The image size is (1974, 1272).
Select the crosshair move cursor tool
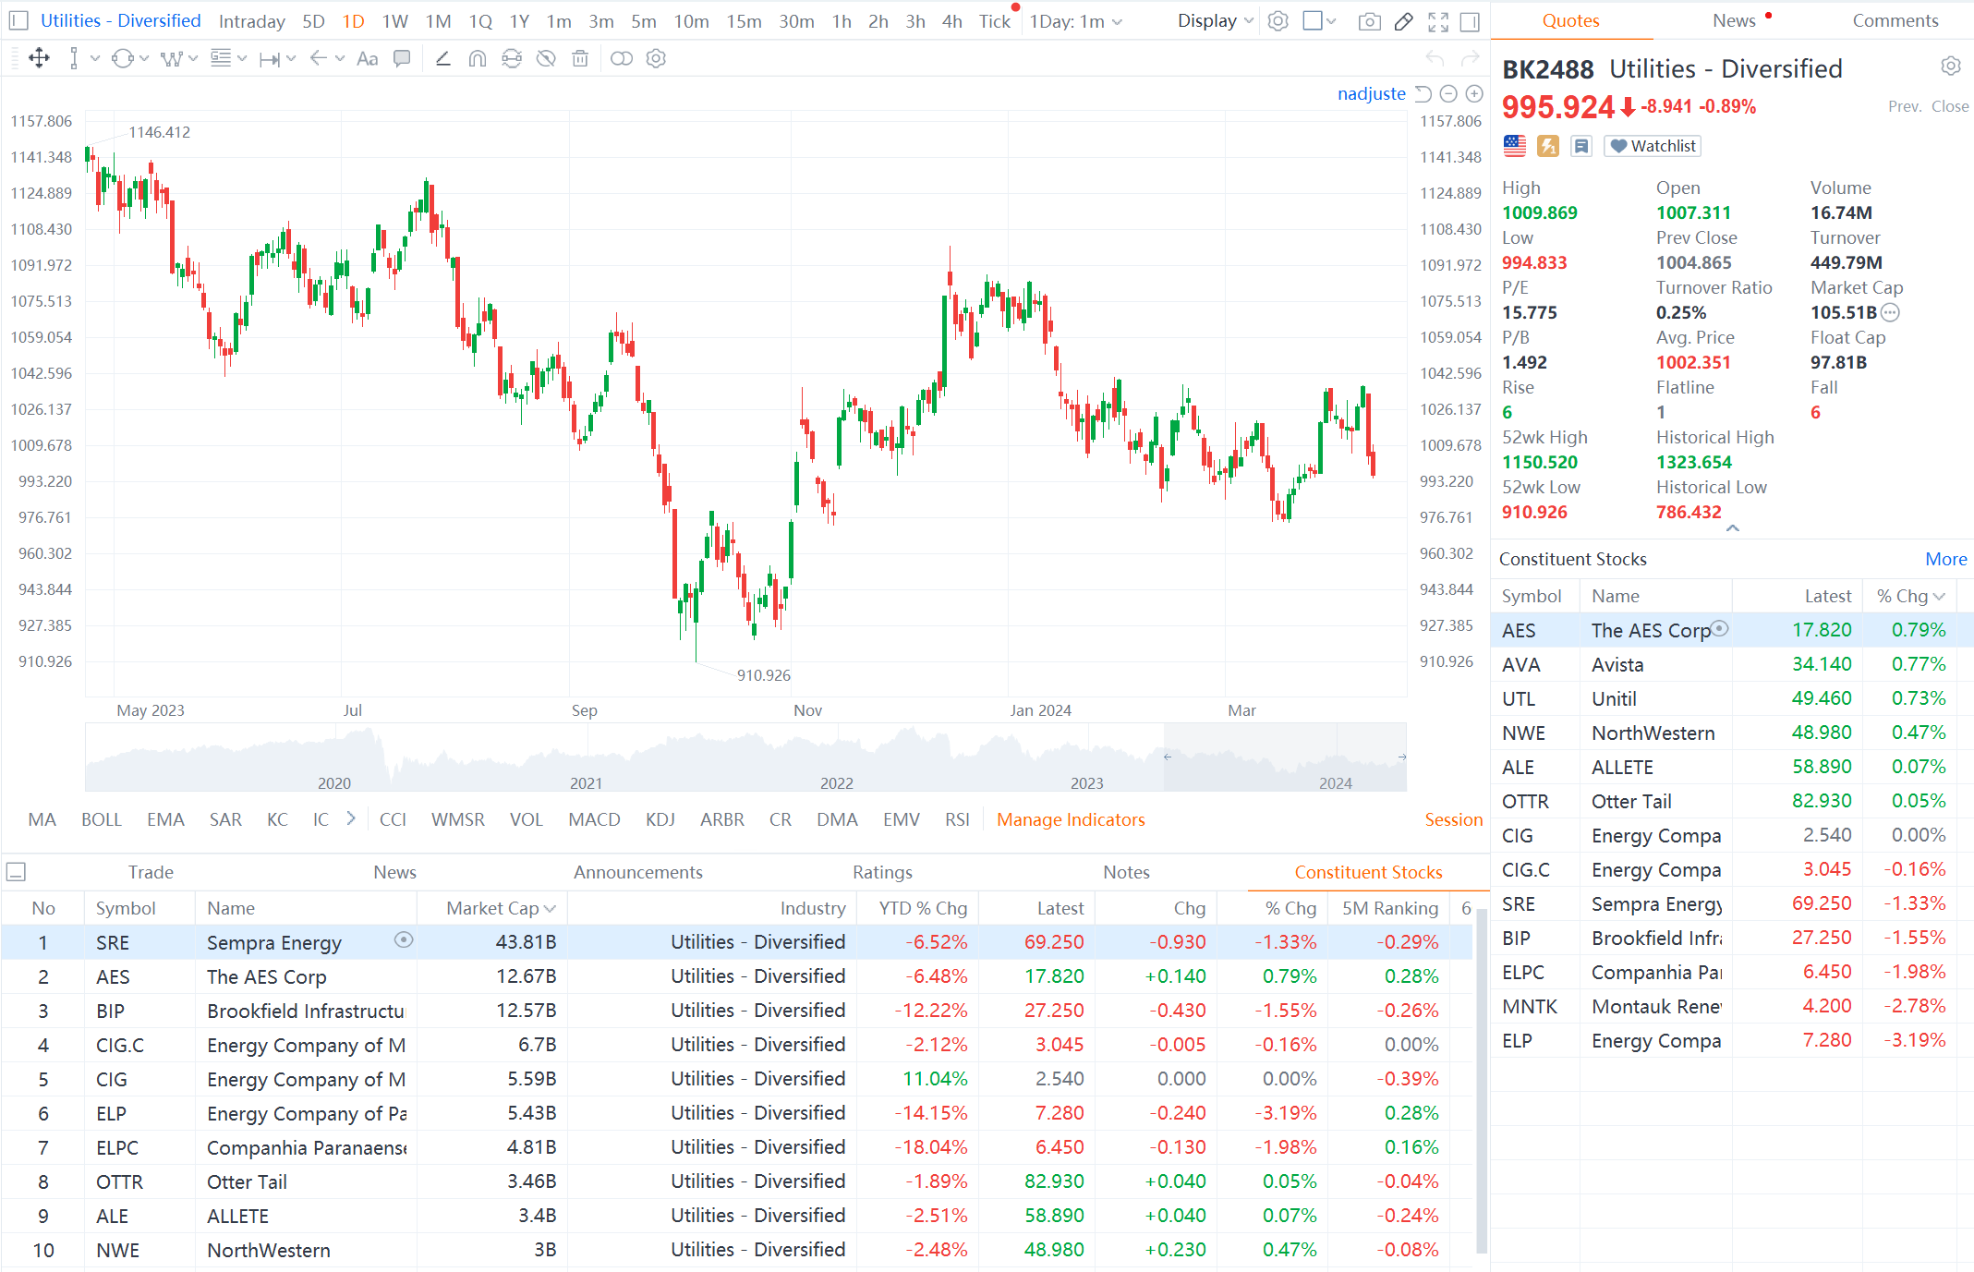pos(39,59)
